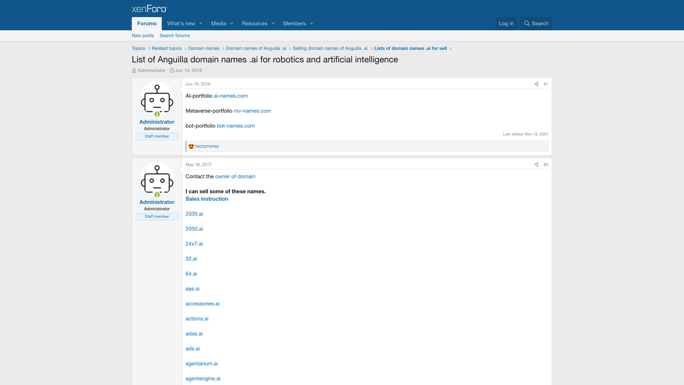This screenshot has height=385, width=684.
Task: Open New posts from the sub-navigation
Action: pos(143,35)
